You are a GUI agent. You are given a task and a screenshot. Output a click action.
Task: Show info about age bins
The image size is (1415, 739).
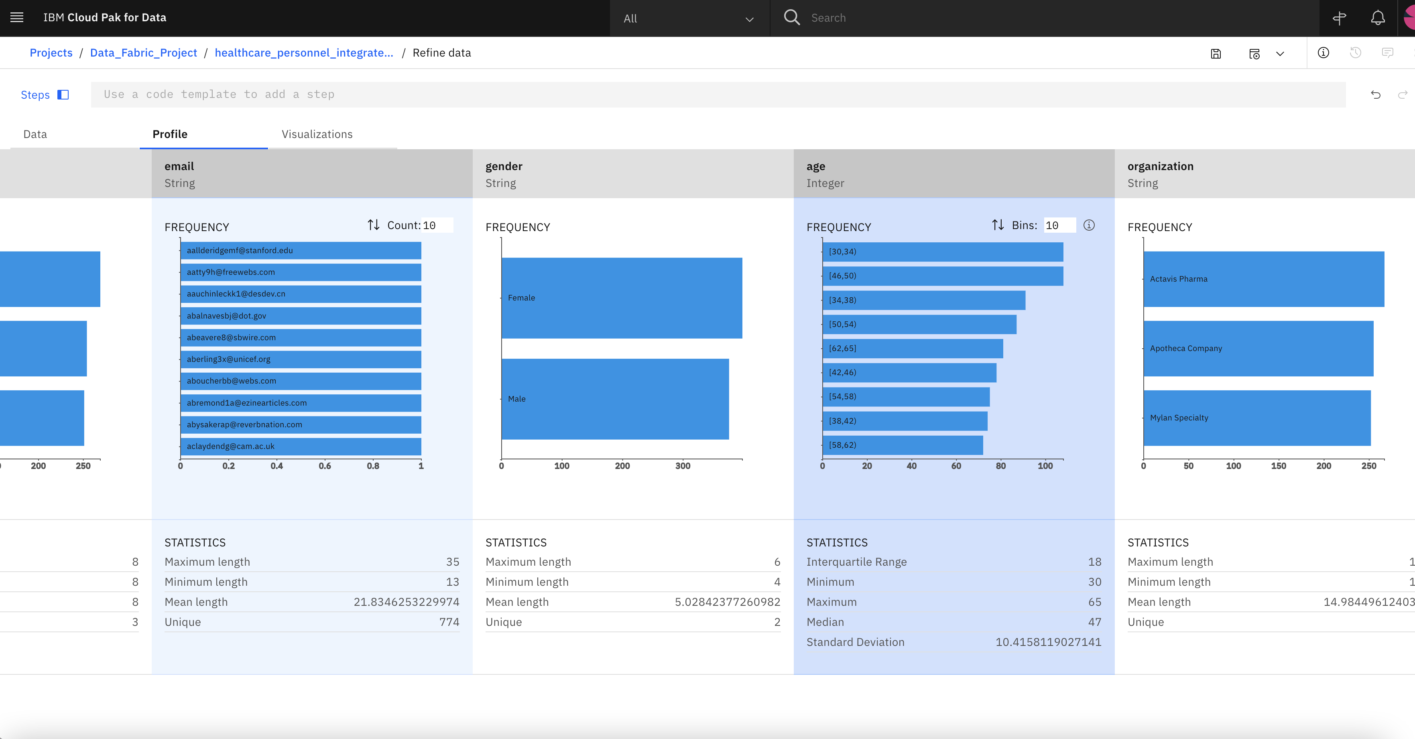1089,225
